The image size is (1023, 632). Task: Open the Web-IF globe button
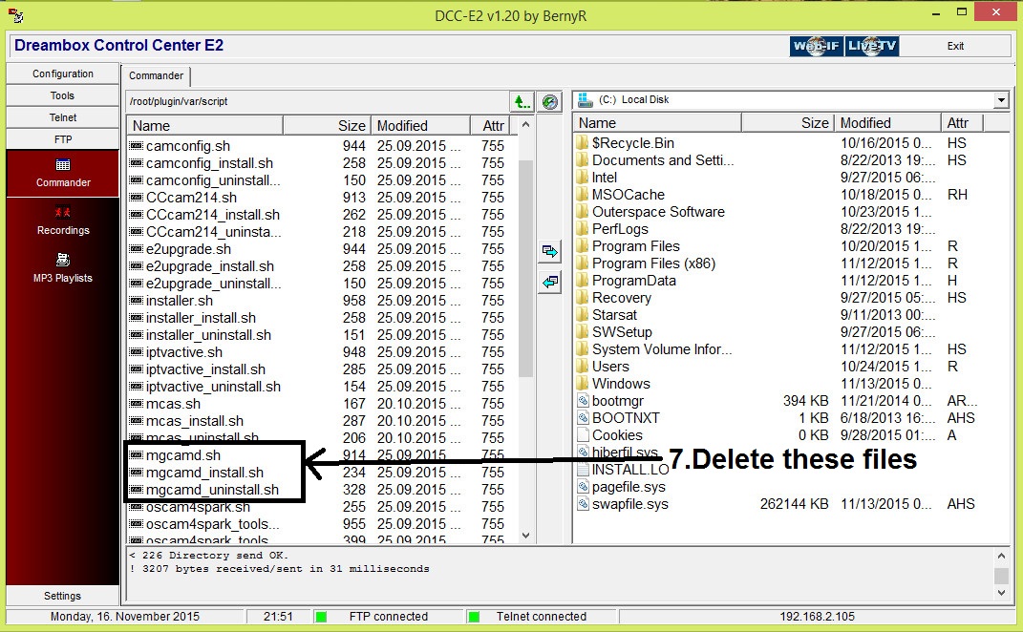816,46
